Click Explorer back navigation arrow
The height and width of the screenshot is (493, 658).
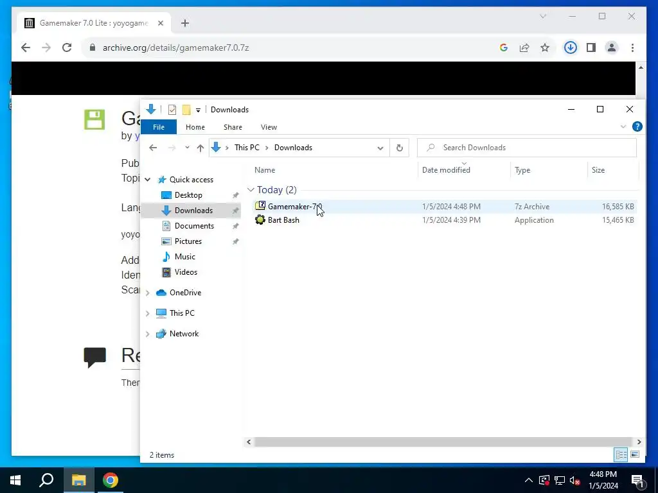click(153, 148)
